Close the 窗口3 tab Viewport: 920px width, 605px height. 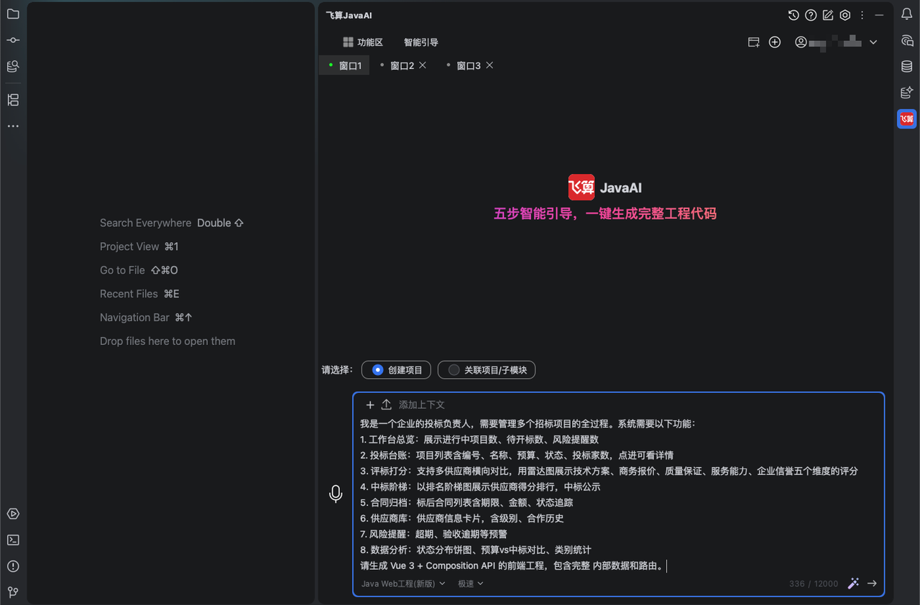[489, 65]
